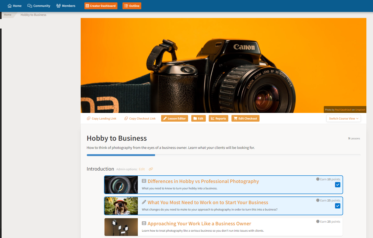Click the lens thumbnail of Differences lesson
This screenshot has height=238, width=373.
point(121,185)
